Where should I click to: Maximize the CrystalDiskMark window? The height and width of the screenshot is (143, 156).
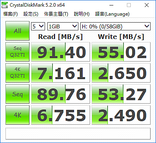click(x=129, y=5)
